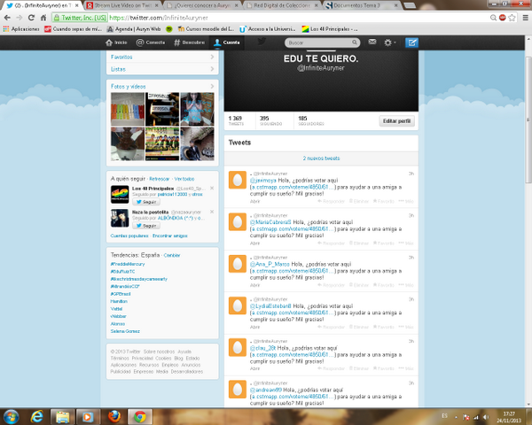The height and width of the screenshot is (425, 532).
Task: Click the Twitter bird logo in navbar
Action: [x=262, y=42]
